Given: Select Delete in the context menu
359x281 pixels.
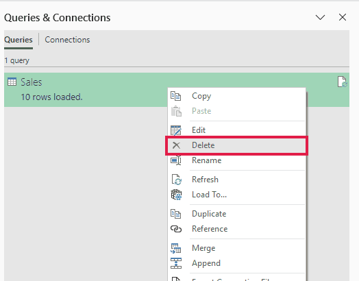Looking at the screenshot, I should click(236, 145).
